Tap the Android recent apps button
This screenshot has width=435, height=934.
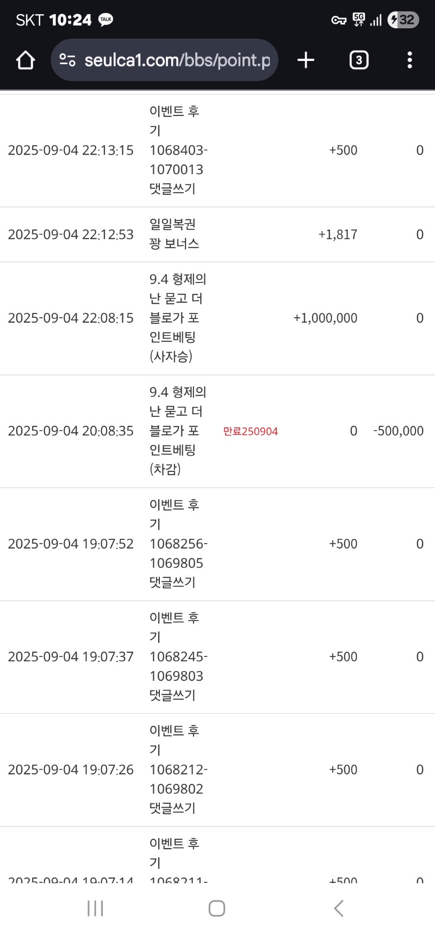pyautogui.click(x=95, y=908)
